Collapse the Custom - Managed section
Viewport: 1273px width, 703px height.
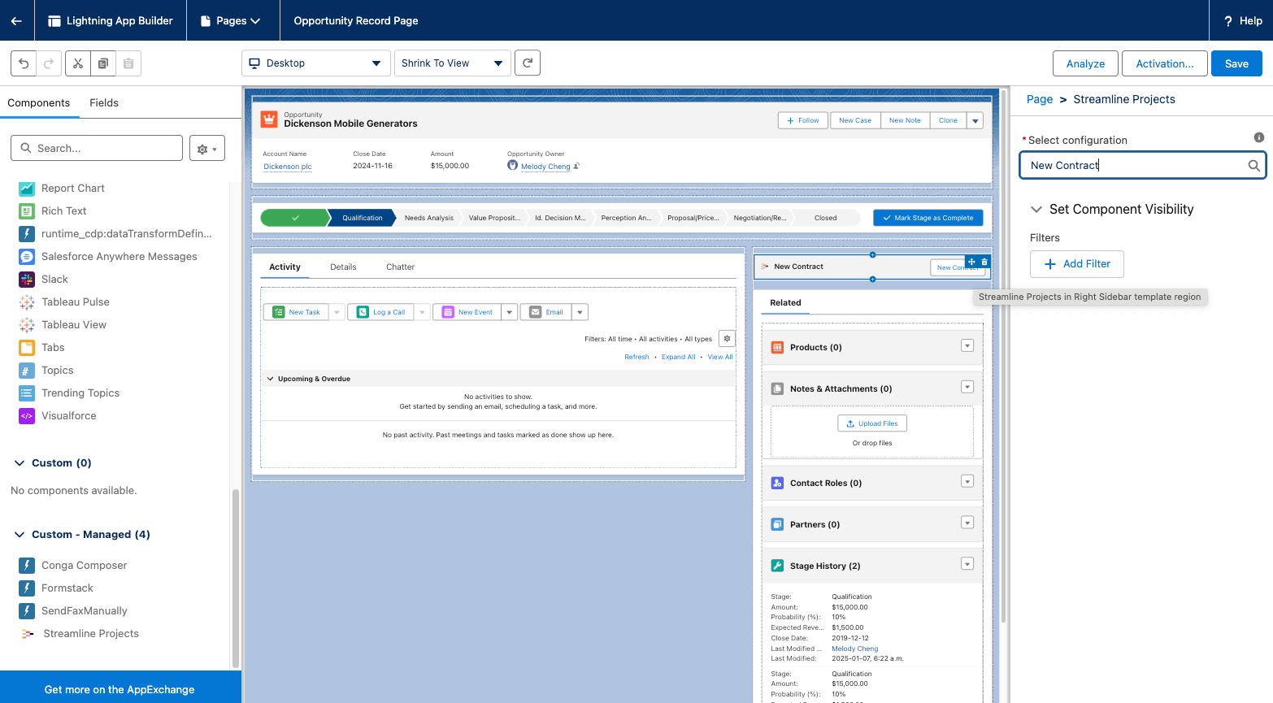click(20, 534)
